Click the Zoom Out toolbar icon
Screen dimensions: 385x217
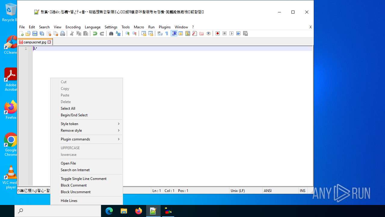click(x=134, y=33)
